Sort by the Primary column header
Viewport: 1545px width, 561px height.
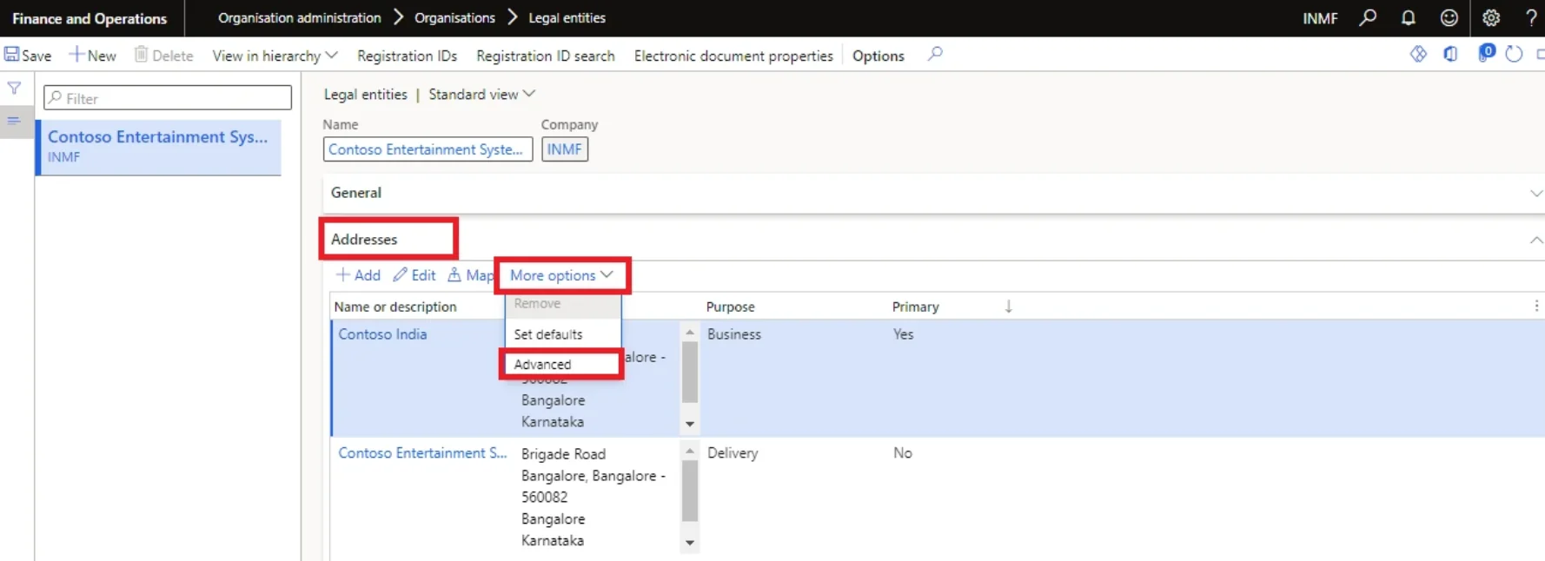[x=915, y=307]
